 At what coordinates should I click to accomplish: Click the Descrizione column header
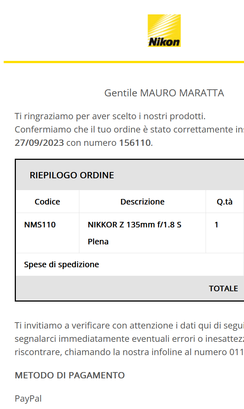(142, 202)
